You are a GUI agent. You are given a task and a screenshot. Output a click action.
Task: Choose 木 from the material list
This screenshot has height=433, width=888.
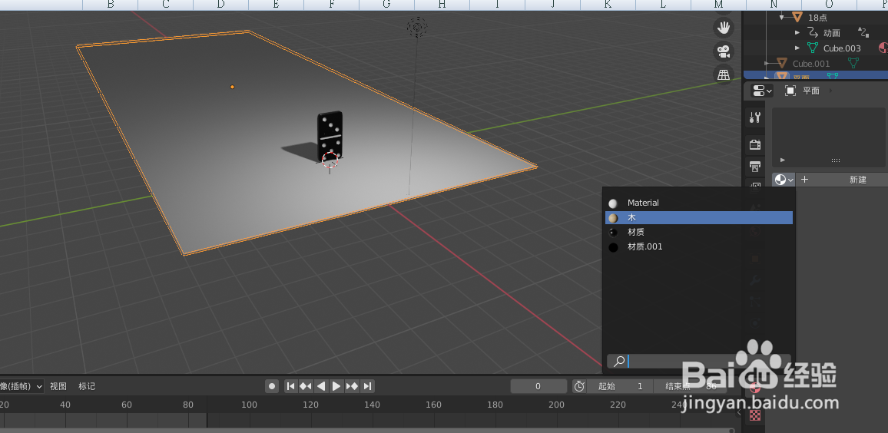[699, 218]
